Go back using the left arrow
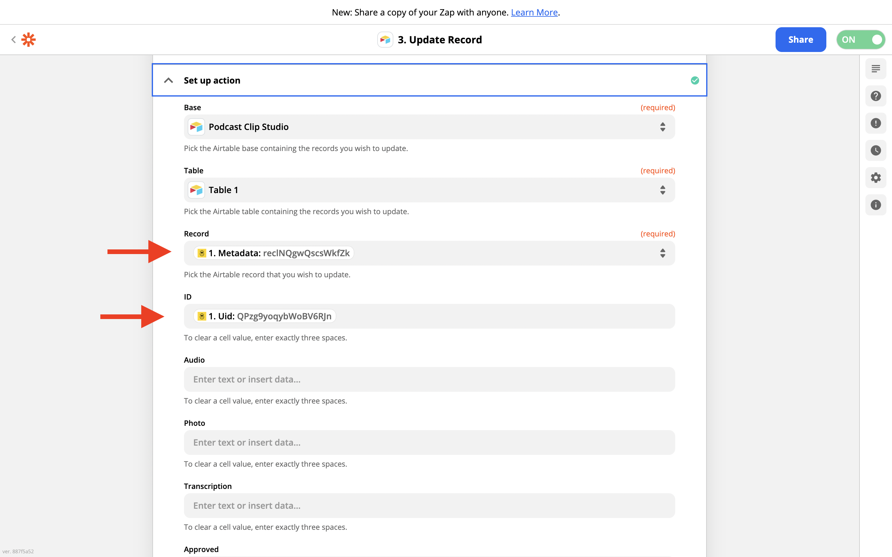892x557 pixels. [14, 39]
